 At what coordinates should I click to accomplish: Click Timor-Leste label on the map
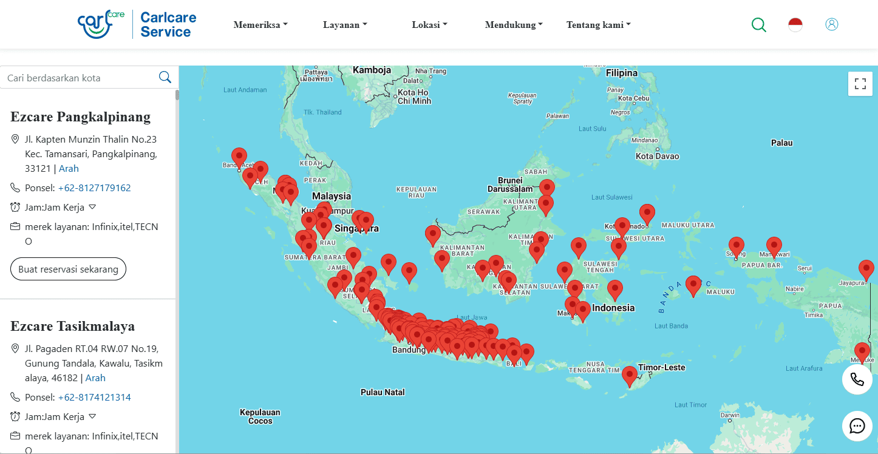[x=661, y=367]
